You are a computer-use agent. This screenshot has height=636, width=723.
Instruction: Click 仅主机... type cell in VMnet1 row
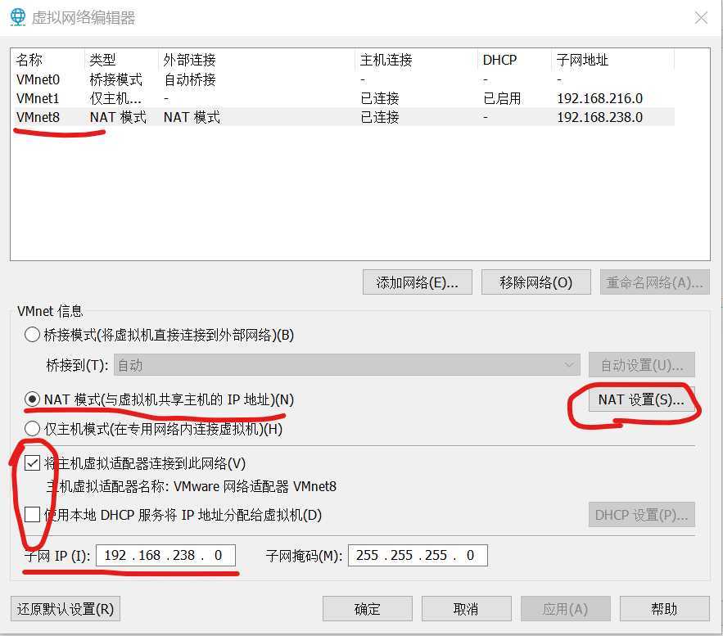[x=115, y=98]
